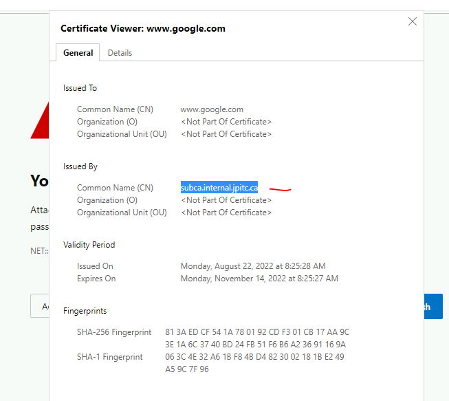Click the highlighted subca.internal.jpitc.ca issuer name
Image resolution: width=449 pixels, height=401 pixels.
point(219,188)
